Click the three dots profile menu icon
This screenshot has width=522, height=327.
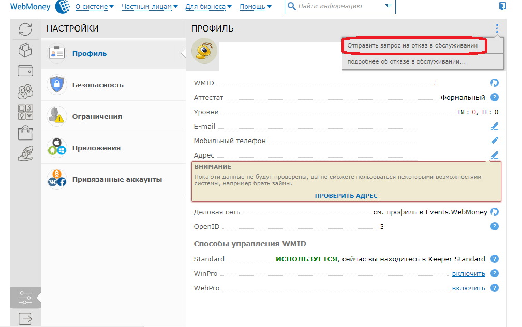[497, 28]
